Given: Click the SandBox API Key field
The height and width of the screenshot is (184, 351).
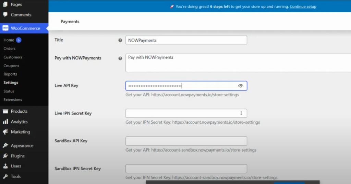Looking at the screenshot, I should [186, 141].
